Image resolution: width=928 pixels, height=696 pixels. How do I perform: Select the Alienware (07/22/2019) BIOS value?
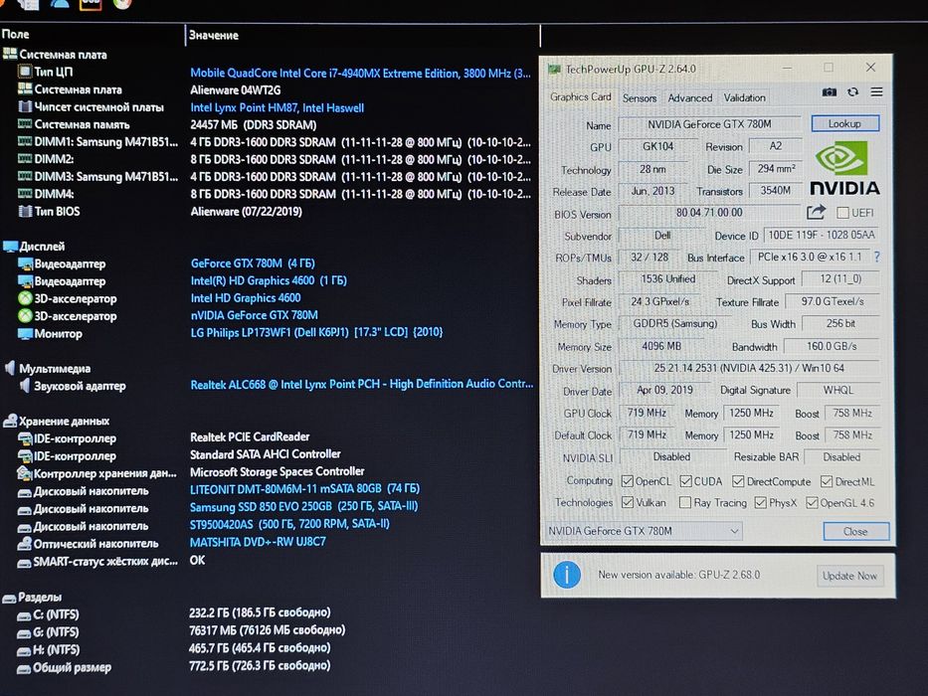[247, 211]
